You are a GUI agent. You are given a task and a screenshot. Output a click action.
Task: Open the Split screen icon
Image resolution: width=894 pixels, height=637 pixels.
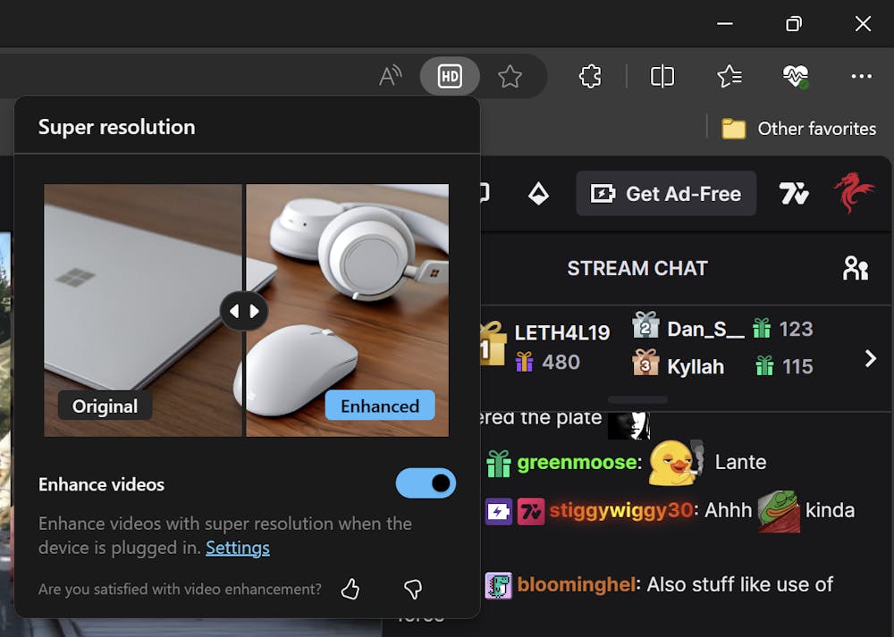tap(662, 76)
